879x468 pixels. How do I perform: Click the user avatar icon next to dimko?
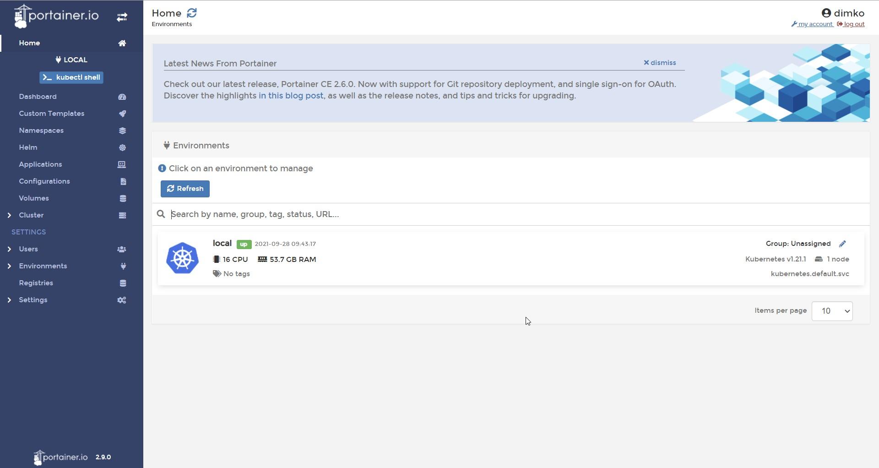826,13
